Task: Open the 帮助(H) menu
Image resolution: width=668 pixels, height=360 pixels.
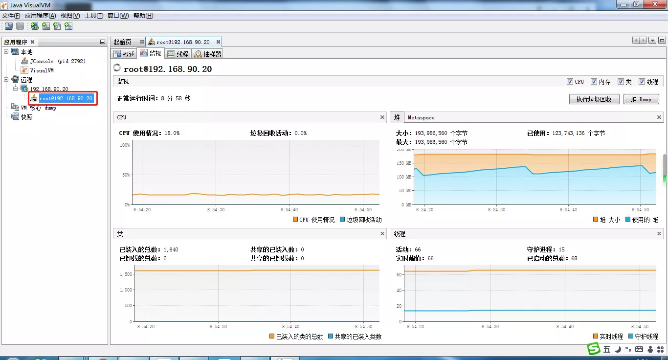Action: [x=143, y=16]
